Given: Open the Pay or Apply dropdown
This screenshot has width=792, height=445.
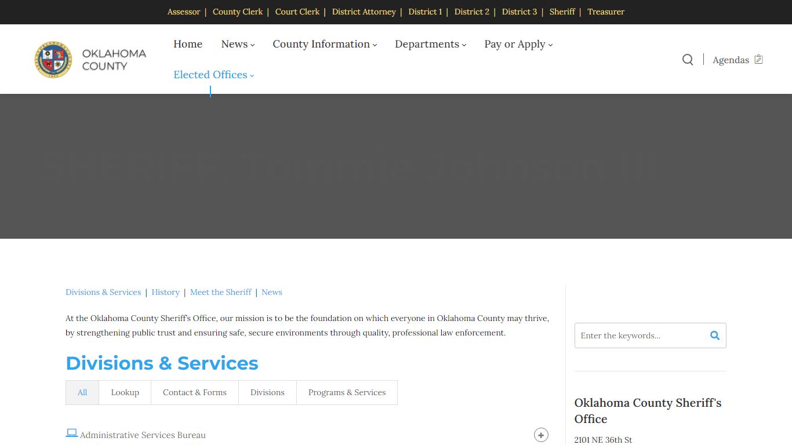Looking at the screenshot, I should [x=518, y=44].
